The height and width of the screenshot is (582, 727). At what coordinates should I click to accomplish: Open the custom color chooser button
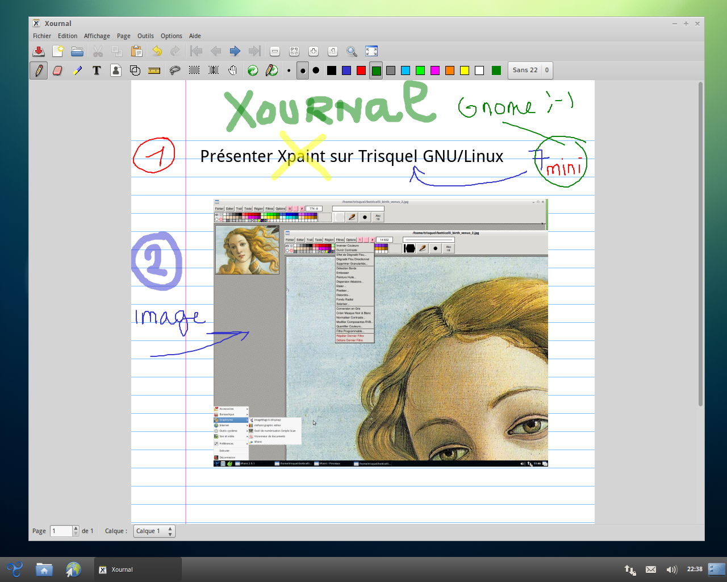496,70
